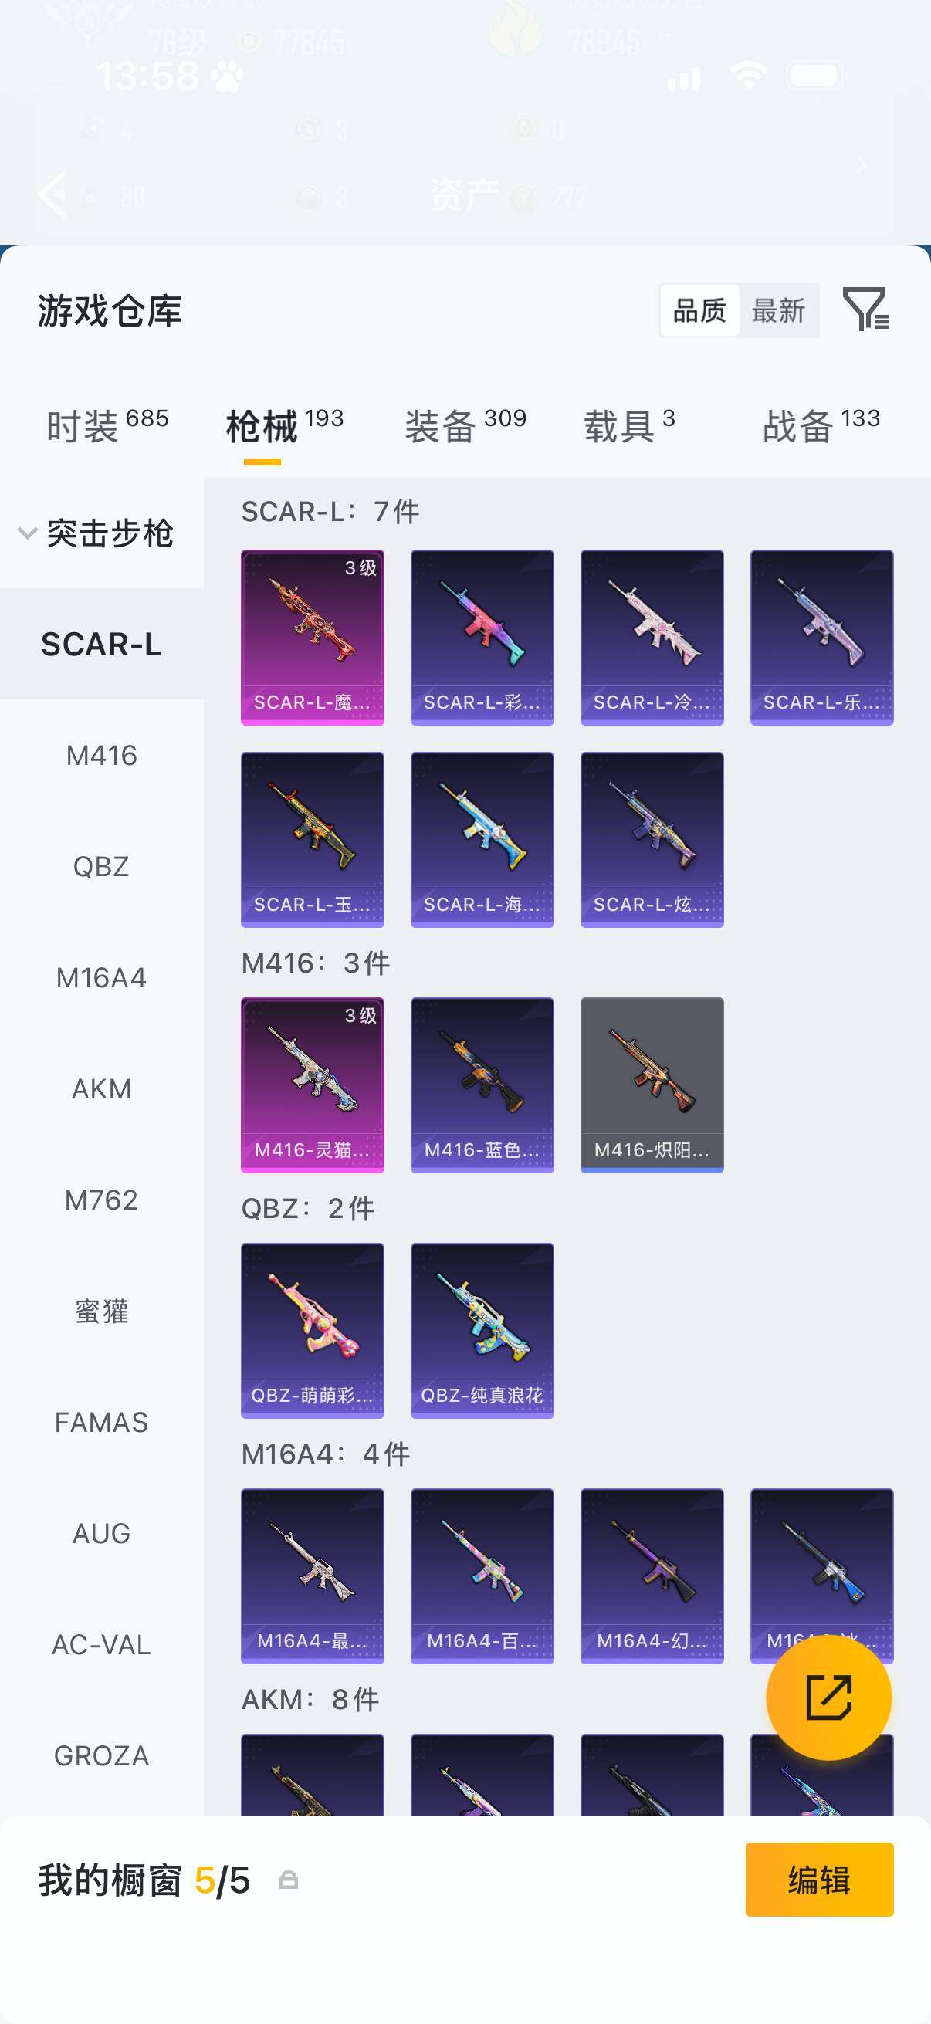Viewport: 931px width, 2024px height.
Task: Select the SCAR-L-彩 pink blue skin
Action: point(482,637)
